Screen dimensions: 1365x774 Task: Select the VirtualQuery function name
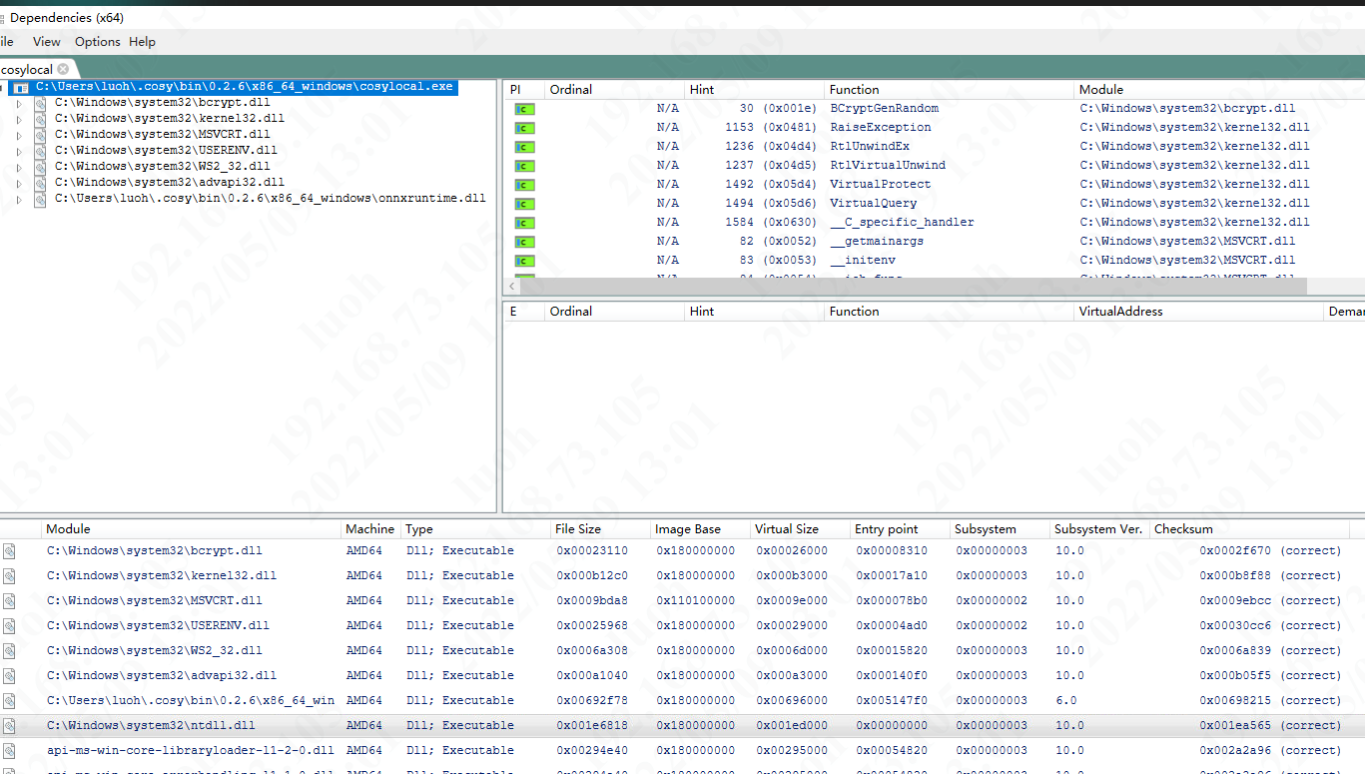(x=874, y=204)
